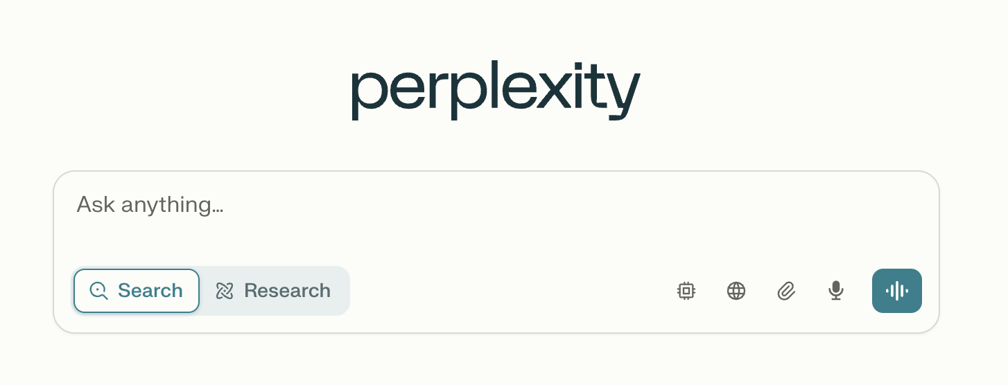Image resolution: width=1008 pixels, height=385 pixels.
Task: Click the magnifier icon inside Search
Action: coord(99,291)
